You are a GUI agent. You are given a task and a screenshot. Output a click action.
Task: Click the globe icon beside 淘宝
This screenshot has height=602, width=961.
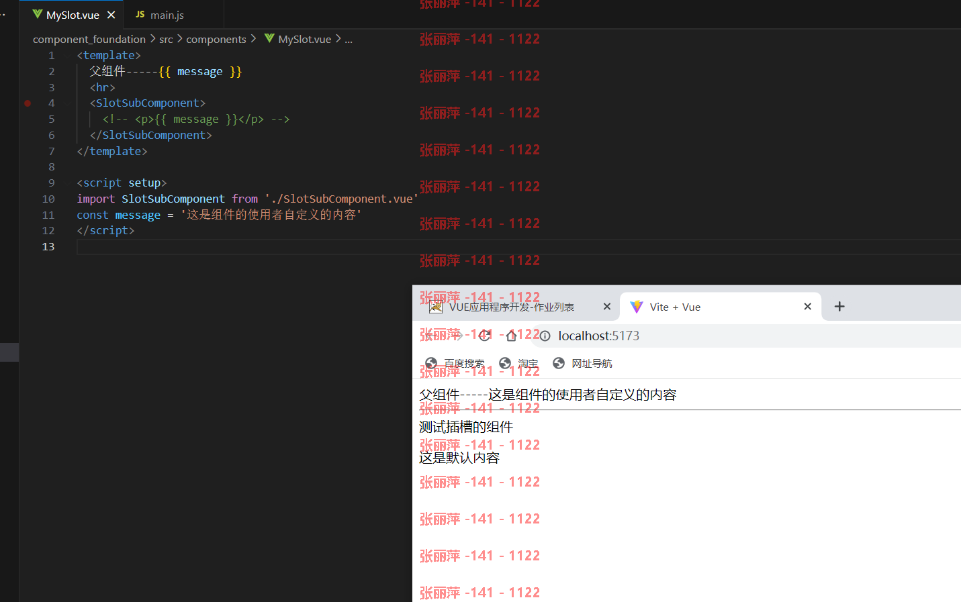coord(505,363)
